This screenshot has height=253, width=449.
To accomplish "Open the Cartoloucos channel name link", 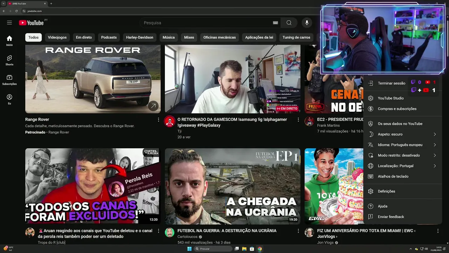I will tap(188, 237).
